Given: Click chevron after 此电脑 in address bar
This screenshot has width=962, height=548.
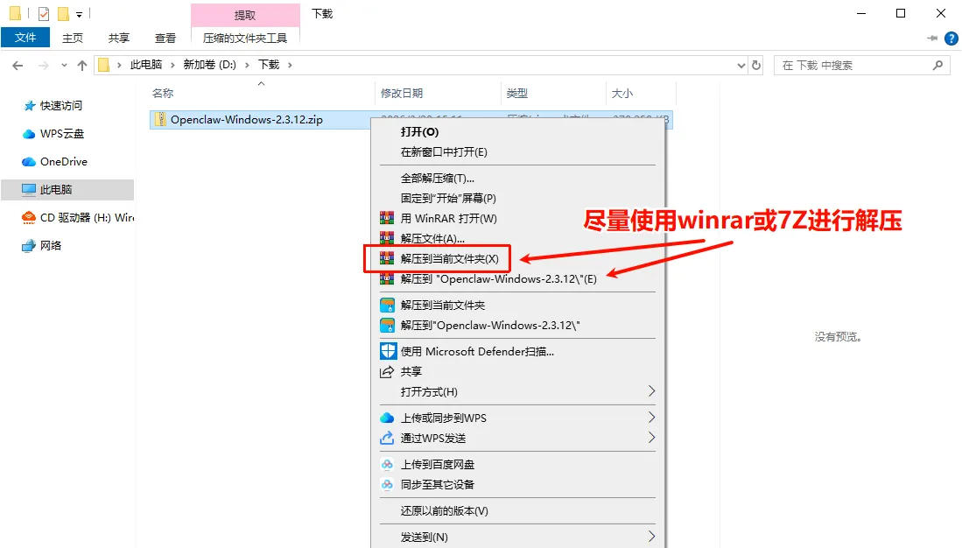Looking at the screenshot, I should pyautogui.click(x=173, y=65).
